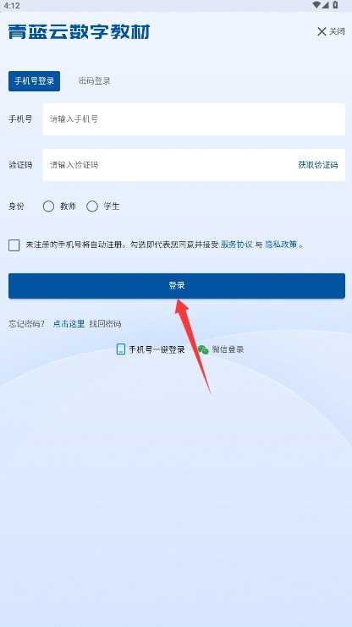The width and height of the screenshot is (352, 627).
Task: Tap the 青蓝云数字教材 title logo
Action: pos(79,31)
